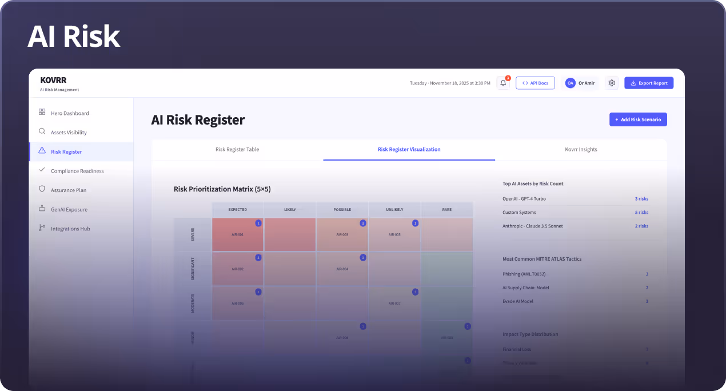Image resolution: width=726 pixels, height=391 pixels.
Task: Click 'Custom Systems' asset name
Action: coord(519,213)
